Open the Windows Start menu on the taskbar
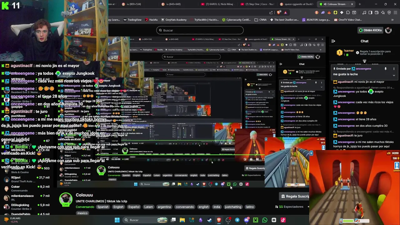The height and width of the screenshot is (225, 400). [x=117, y=220]
